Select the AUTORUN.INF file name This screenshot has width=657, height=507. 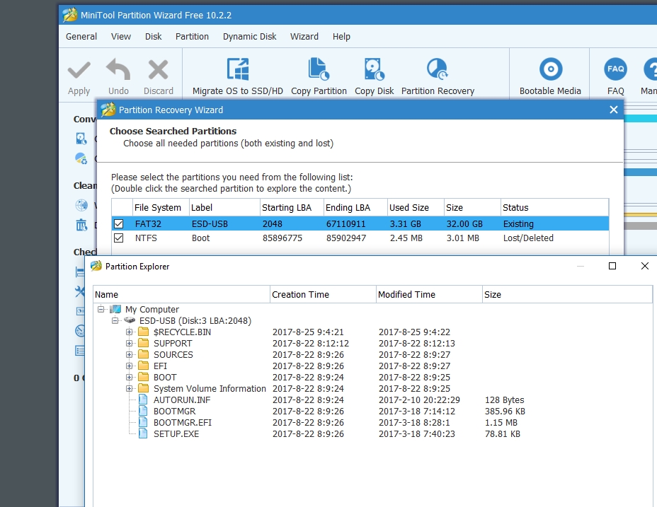182,400
